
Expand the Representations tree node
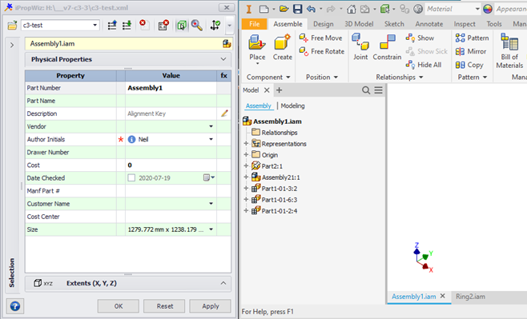(246, 144)
